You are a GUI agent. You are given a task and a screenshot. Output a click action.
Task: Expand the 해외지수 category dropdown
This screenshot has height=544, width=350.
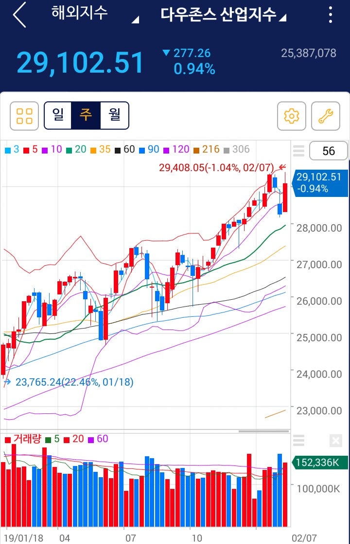(135, 20)
